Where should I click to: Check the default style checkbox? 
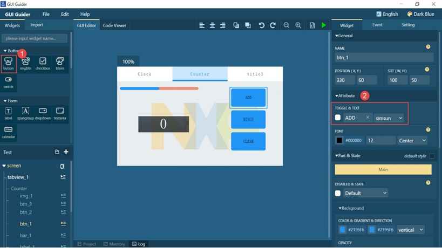(x=432, y=156)
